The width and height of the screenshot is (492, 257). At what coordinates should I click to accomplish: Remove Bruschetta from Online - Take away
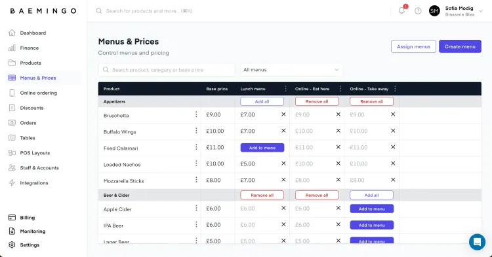[x=393, y=114]
